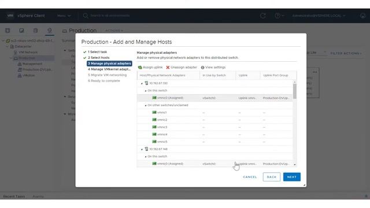
Task: Open the Recent Tasks bottom panel tab
Action: pyautogui.click(x=14, y=196)
